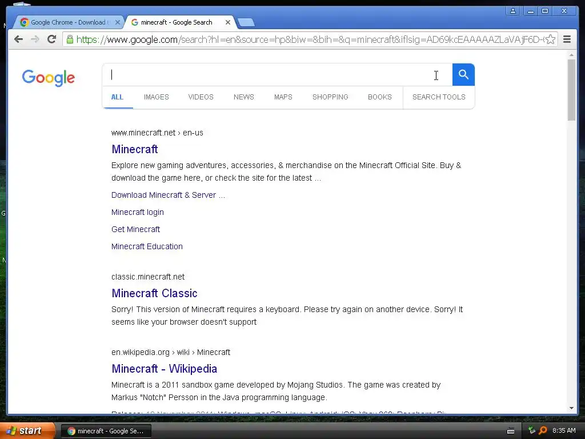Open SEARCH TOOLS options
The width and height of the screenshot is (585, 439).
pos(439,97)
